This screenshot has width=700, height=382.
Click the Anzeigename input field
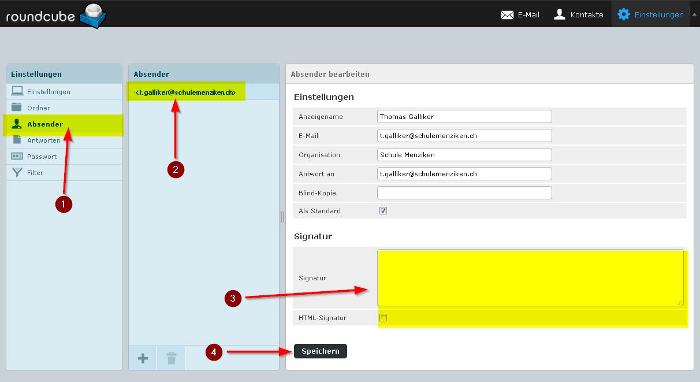click(464, 116)
